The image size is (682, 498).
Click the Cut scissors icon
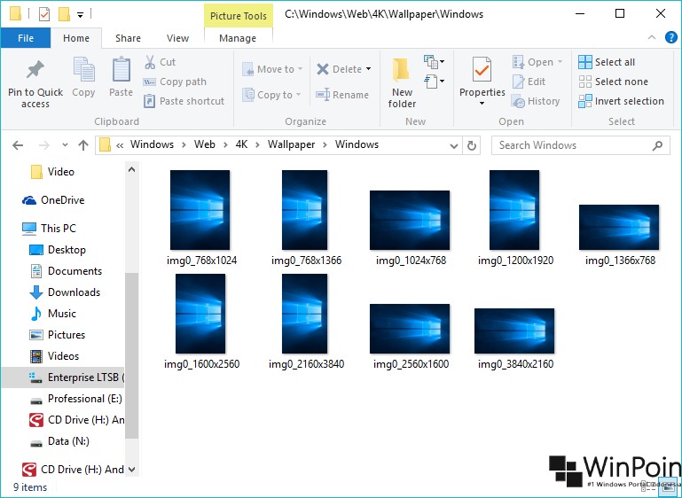point(150,62)
